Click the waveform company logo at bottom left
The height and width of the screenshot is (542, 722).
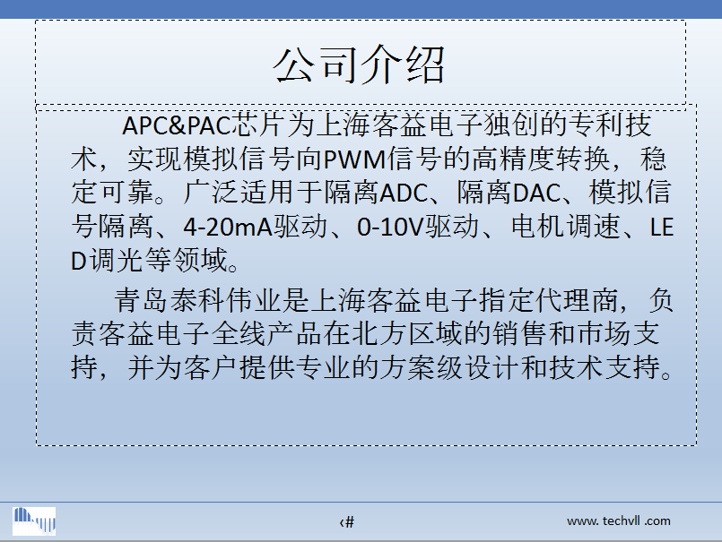[34, 520]
